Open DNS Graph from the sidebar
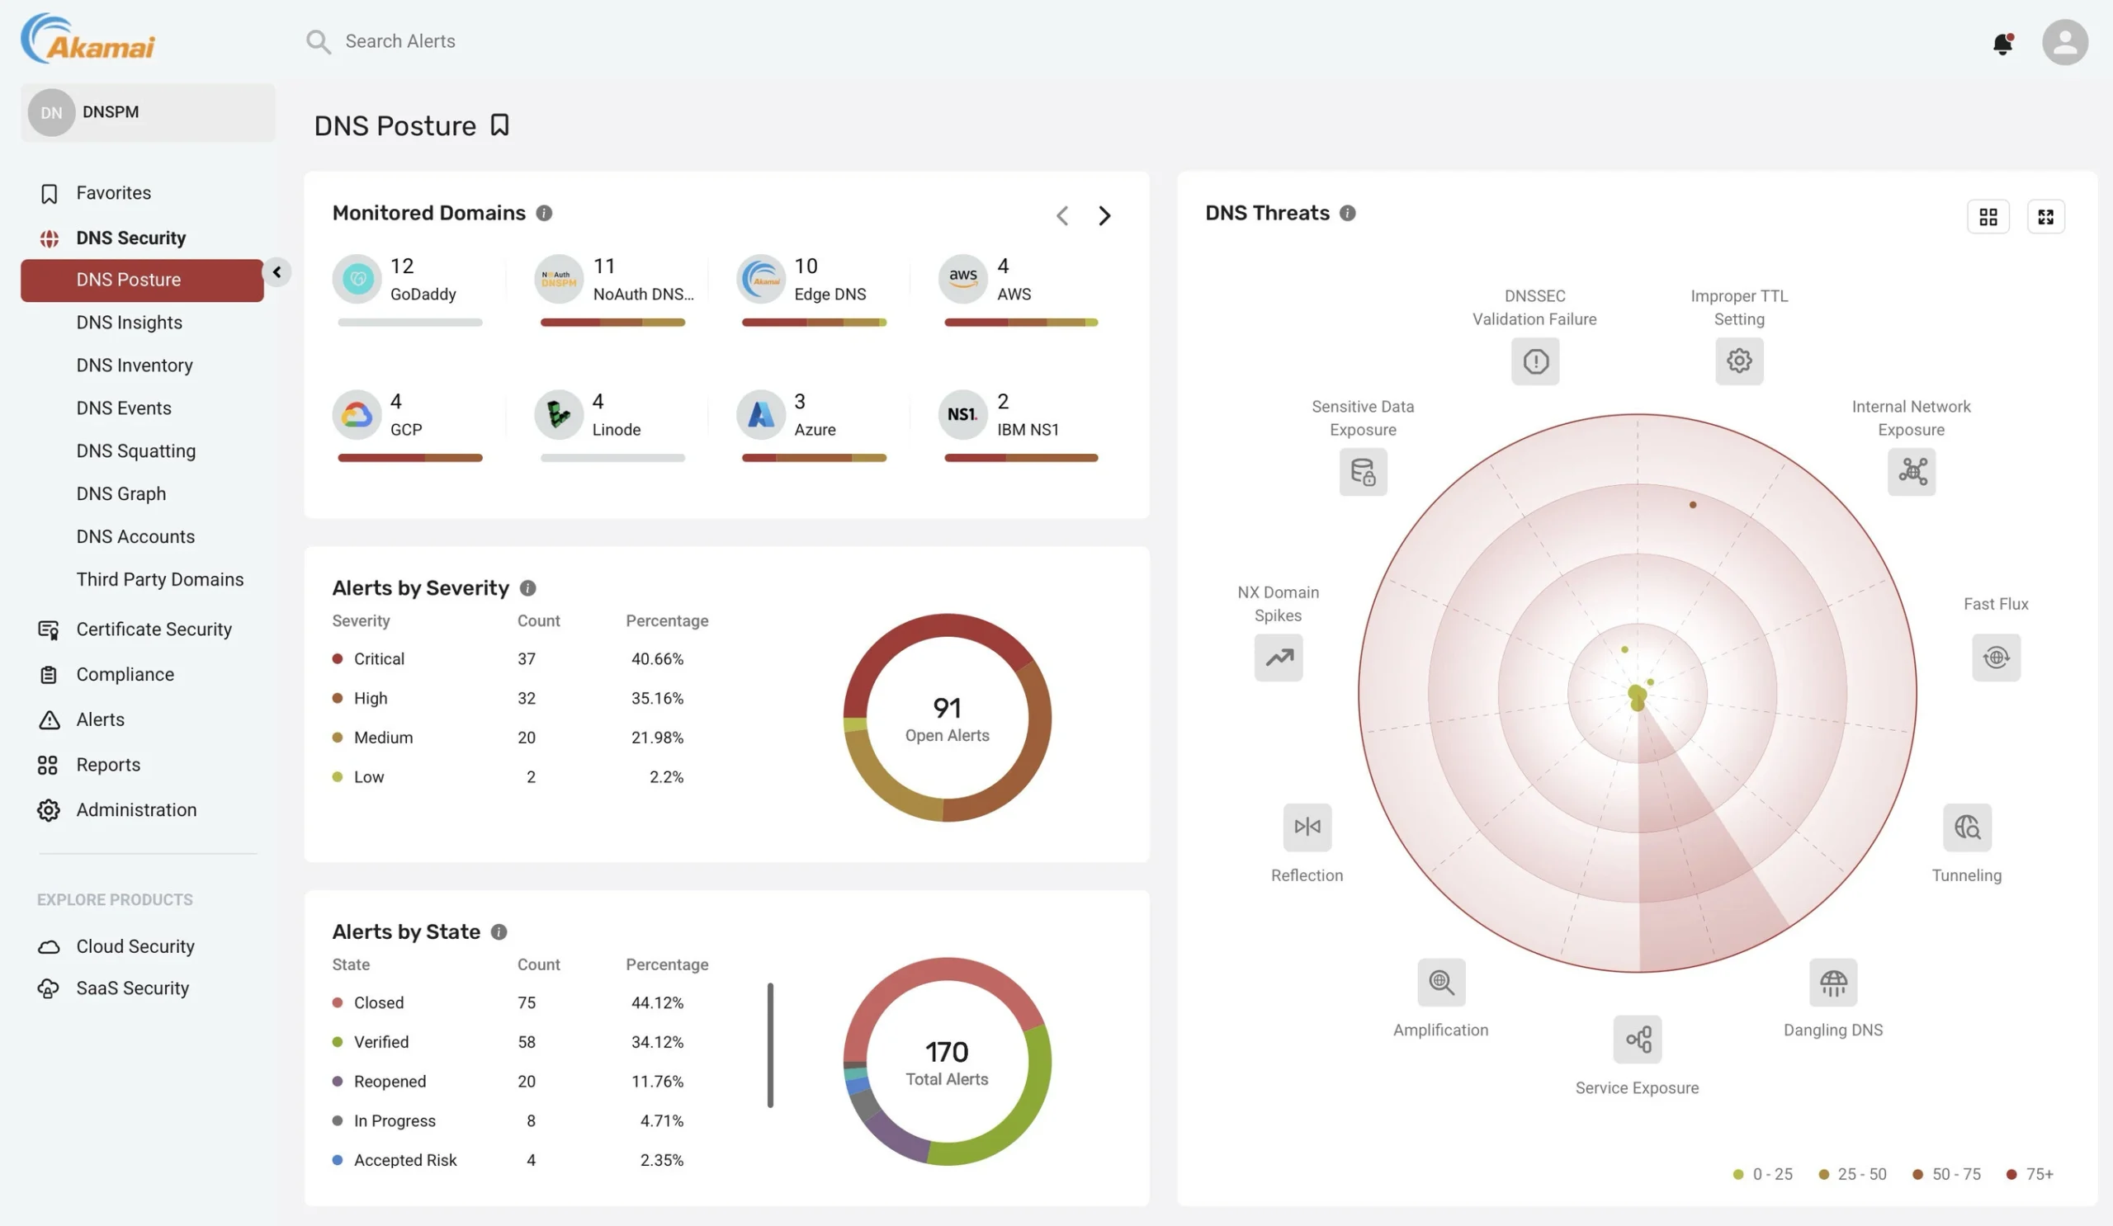The image size is (2113, 1226). click(121, 493)
